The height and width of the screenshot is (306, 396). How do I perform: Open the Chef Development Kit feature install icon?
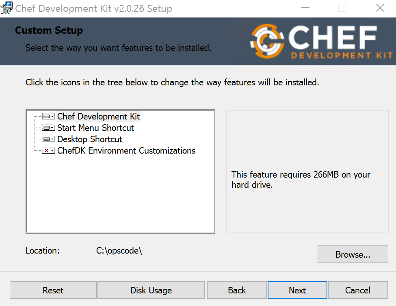pos(48,117)
